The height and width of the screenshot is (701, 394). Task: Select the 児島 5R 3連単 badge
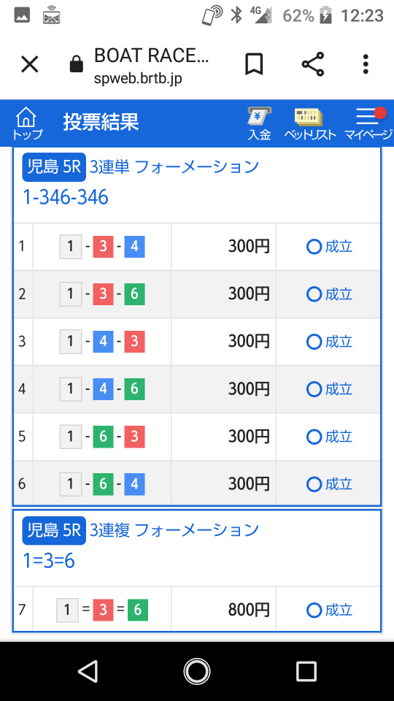(54, 167)
